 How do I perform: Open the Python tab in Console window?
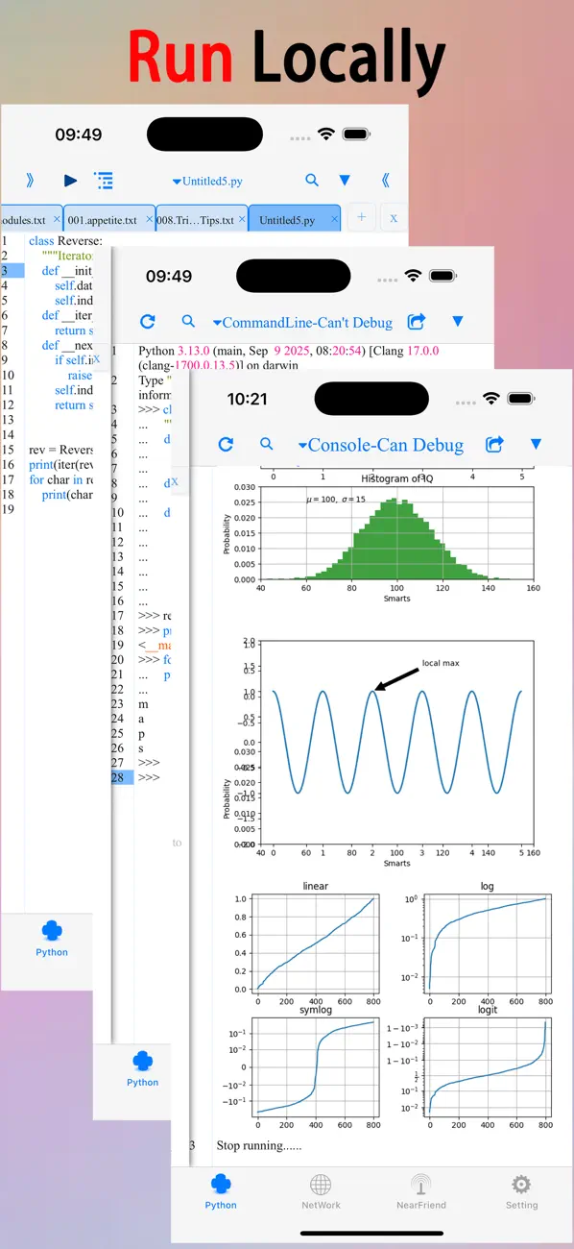[221, 1191]
